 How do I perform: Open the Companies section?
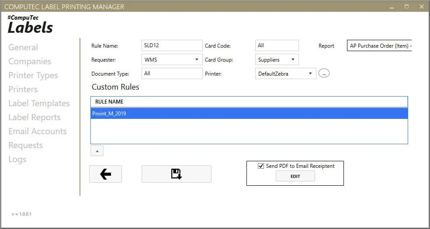pos(30,62)
